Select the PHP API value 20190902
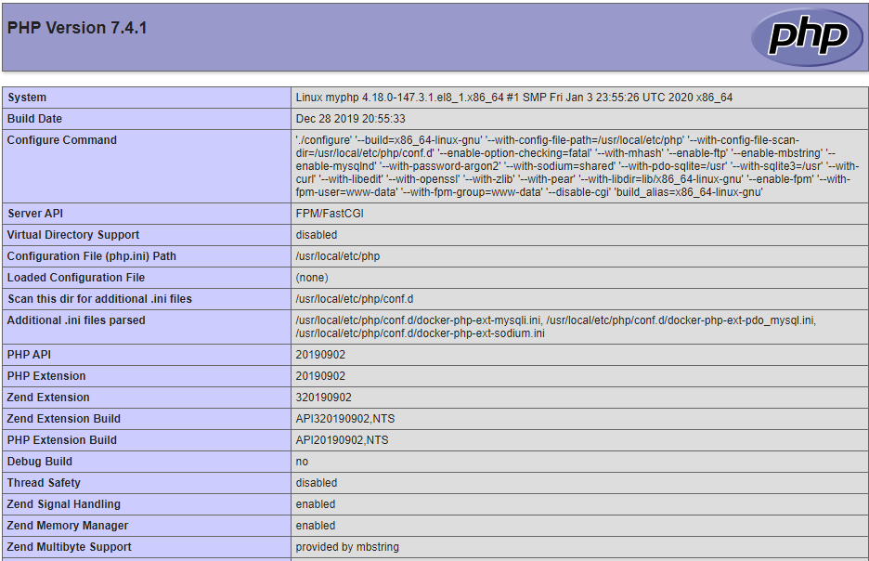Screen dimensions: 869x561 pyautogui.click(x=320, y=355)
